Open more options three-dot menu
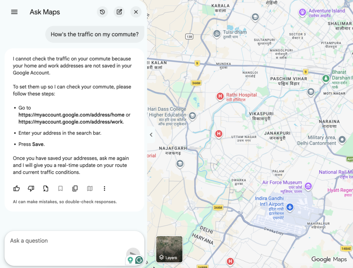 point(104,188)
